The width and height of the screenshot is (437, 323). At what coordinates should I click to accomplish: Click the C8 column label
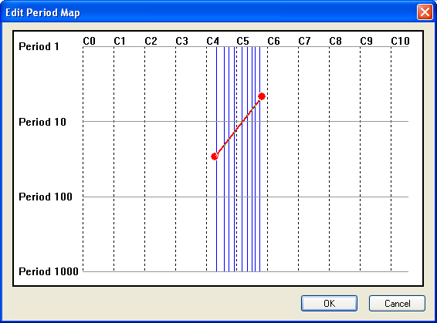(x=335, y=41)
